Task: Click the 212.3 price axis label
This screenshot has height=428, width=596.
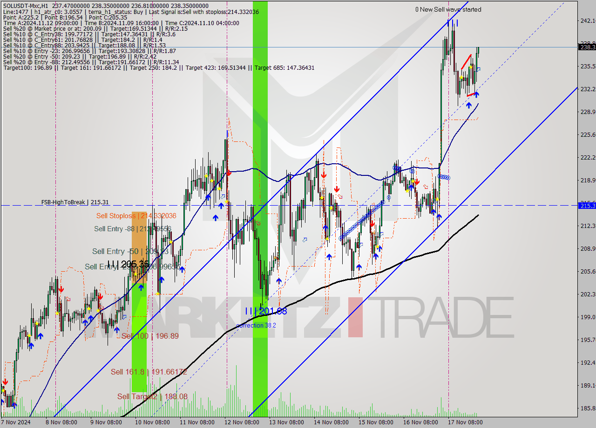Action: (588, 226)
